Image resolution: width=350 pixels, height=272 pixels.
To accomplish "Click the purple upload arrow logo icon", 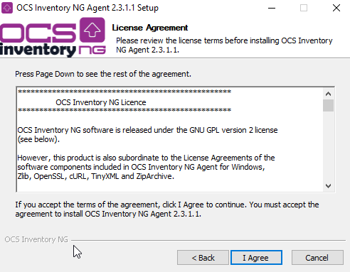I will pos(92,30).
